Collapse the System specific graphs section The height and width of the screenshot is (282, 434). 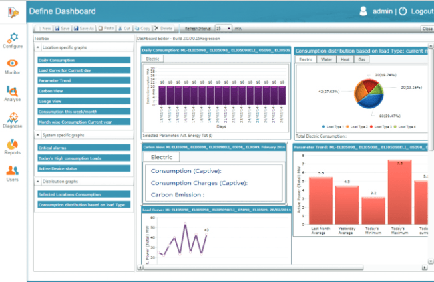(37, 135)
